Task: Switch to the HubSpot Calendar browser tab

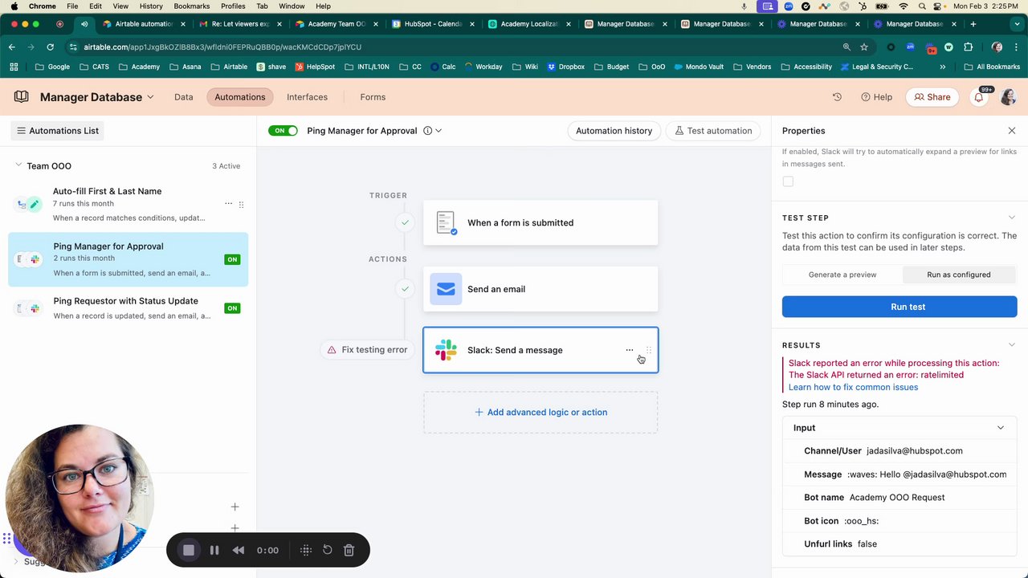Action: tap(433, 24)
